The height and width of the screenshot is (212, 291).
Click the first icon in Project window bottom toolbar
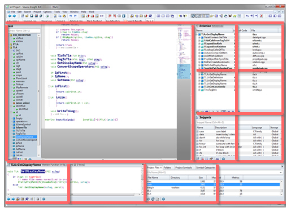click(x=149, y=199)
